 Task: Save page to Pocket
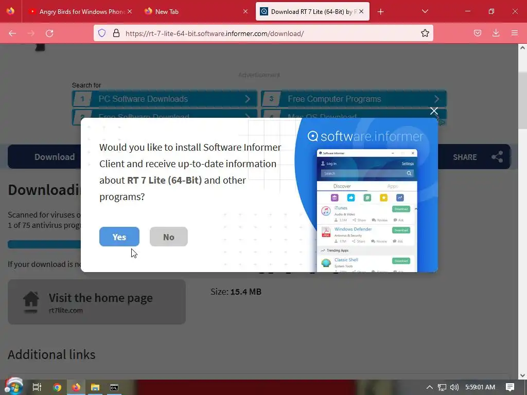[x=478, y=33]
